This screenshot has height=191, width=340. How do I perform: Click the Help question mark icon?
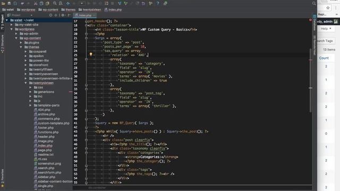tap(158, 4)
